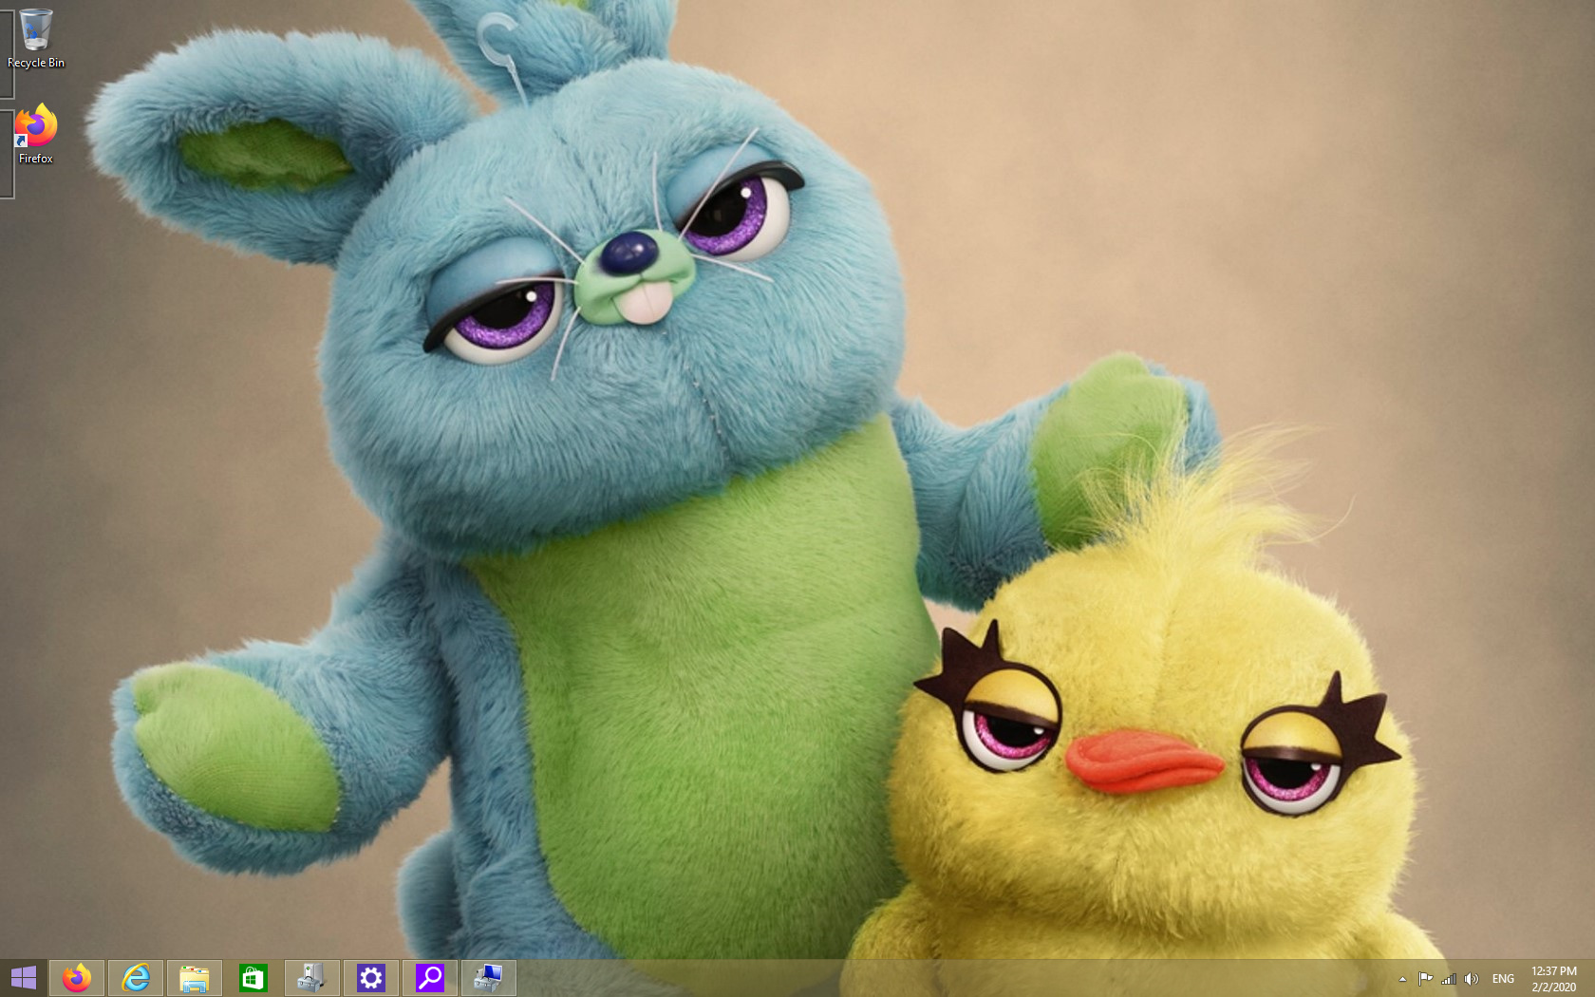Select the Firefox desktop shortcut

tap(36, 134)
